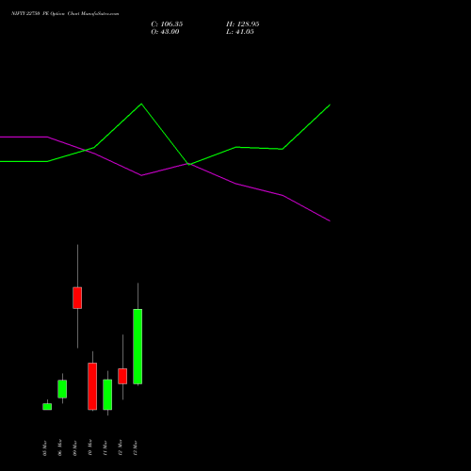The image size is (471, 471).
Task: Click the low price 'L: 41.05'
Action: pos(240,32)
